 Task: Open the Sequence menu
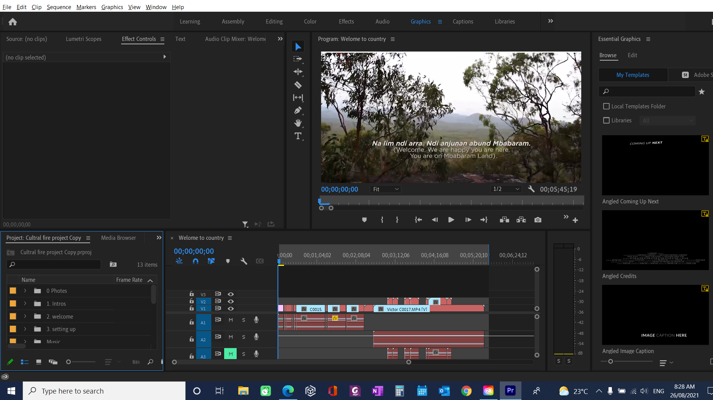click(59, 7)
